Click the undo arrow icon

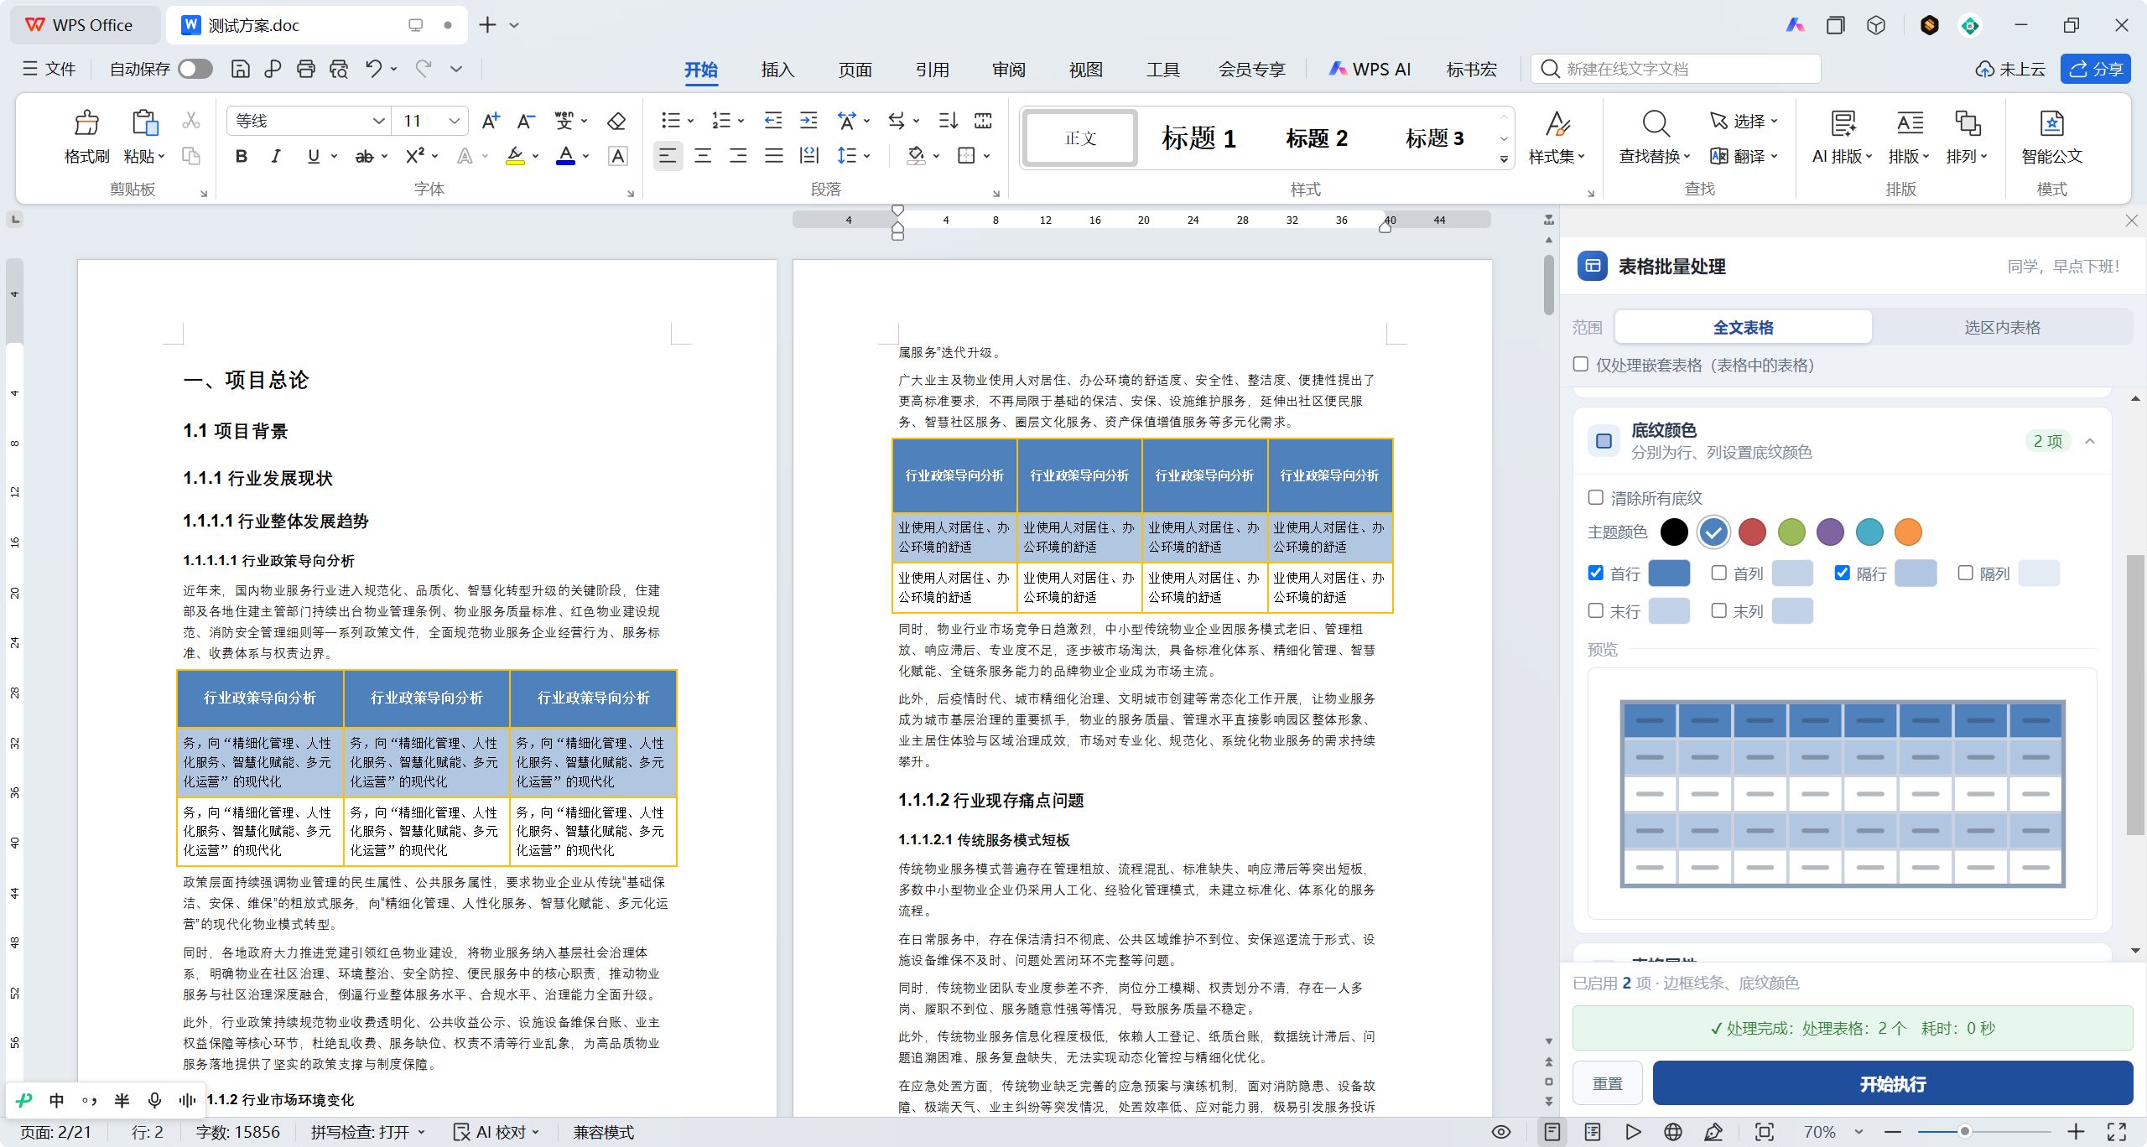point(373,69)
